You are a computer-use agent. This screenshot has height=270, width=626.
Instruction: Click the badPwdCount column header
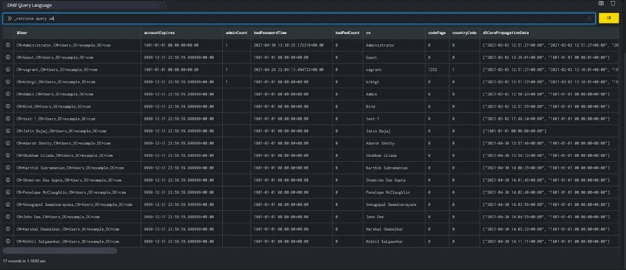click(x=348, y=33)
